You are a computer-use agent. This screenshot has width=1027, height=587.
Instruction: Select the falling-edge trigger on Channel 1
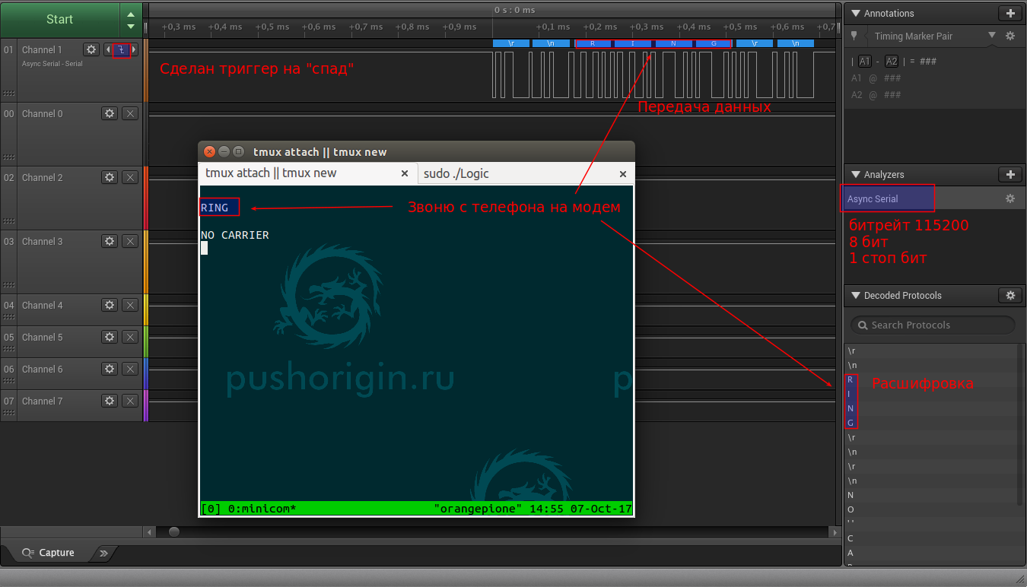click(x=120, y=49)
